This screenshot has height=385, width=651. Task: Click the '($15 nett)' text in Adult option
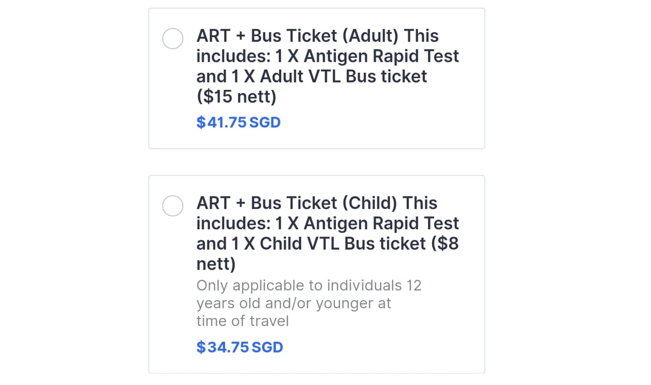[236, 97]
